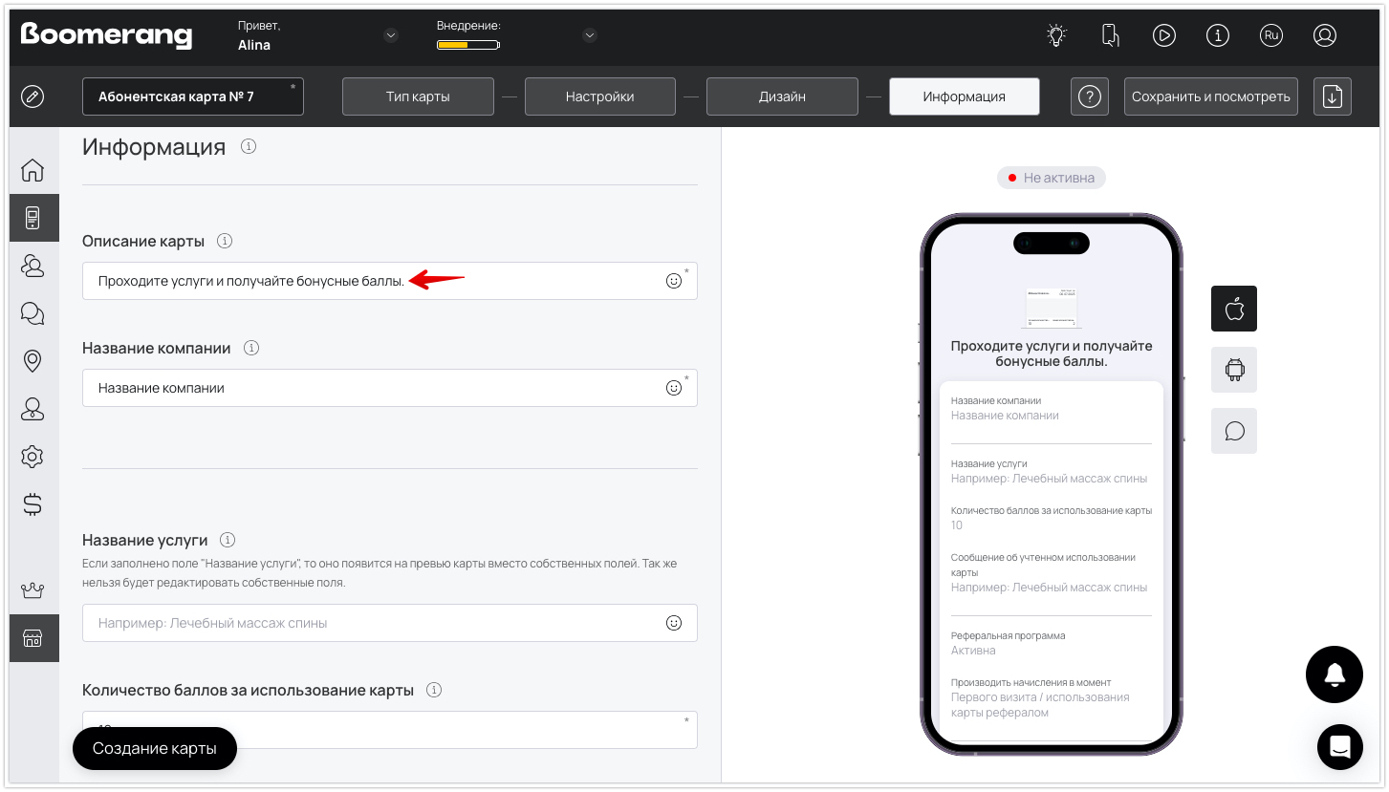Open the support chat widget
This screenshot has width=1389, height=792.
coord(1339,747)
